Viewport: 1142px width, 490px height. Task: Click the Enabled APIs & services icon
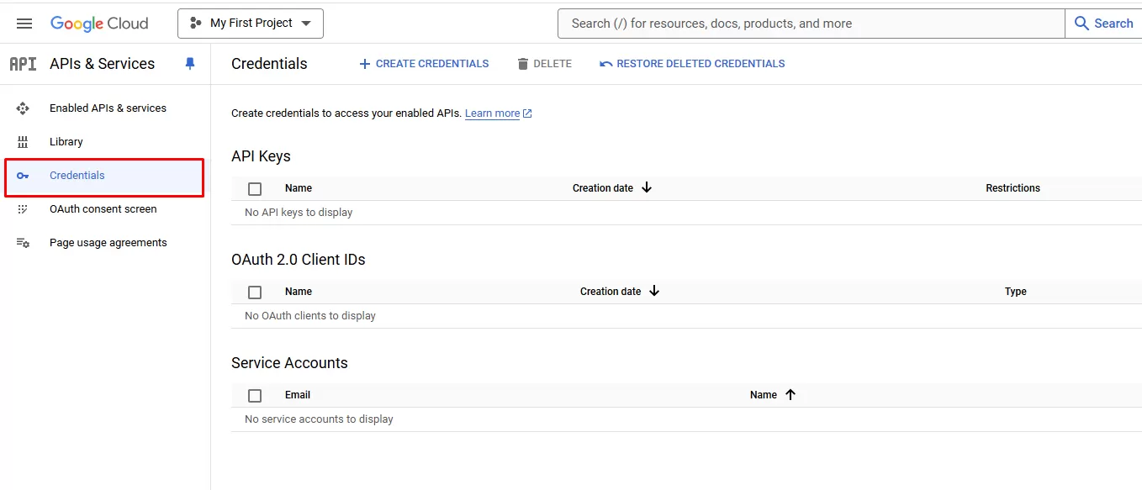click(23, 108)
